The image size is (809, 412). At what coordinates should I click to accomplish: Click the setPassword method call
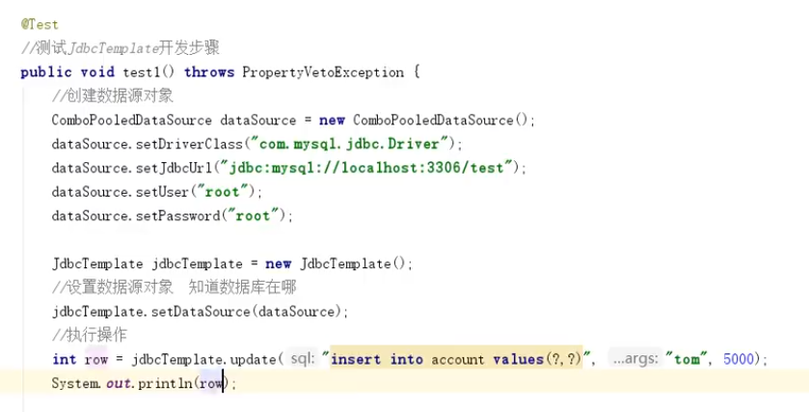pos(178,216)
